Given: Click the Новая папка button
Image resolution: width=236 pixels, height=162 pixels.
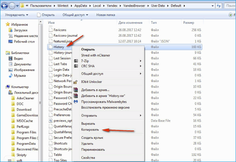Looking at the screenshot, I should [x=106, y=15].
